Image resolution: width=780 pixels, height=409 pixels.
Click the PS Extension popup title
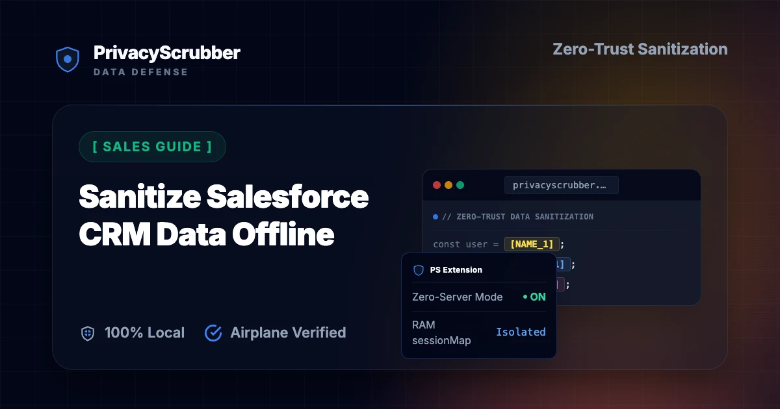click(456, 270)
